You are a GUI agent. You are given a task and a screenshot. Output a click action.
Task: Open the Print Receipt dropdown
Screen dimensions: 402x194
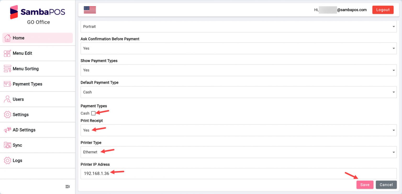238,130
